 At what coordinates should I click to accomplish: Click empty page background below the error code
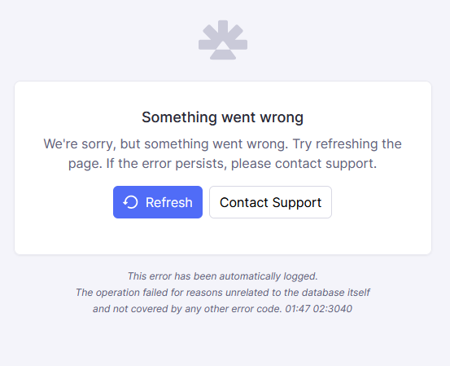pos(223,341)
